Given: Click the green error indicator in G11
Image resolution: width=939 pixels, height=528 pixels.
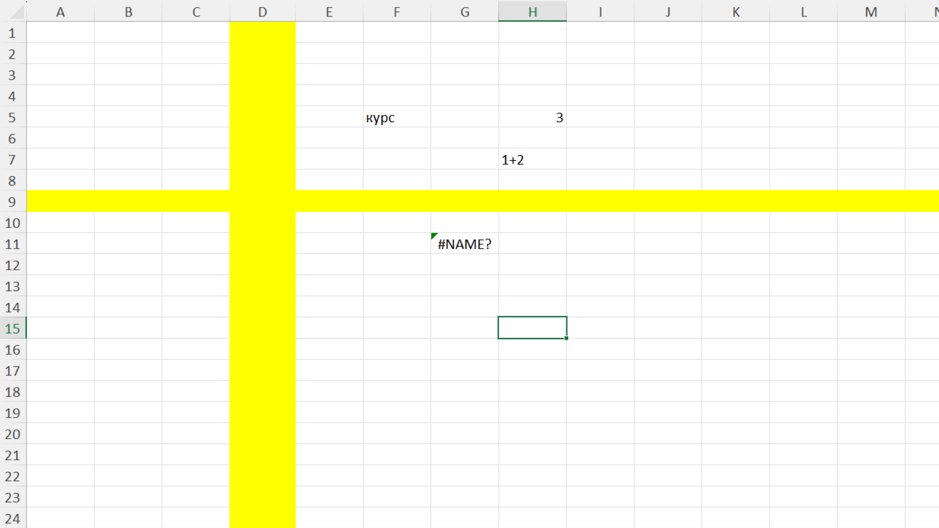Looking at the screenshot, I should tap(434, 236).
